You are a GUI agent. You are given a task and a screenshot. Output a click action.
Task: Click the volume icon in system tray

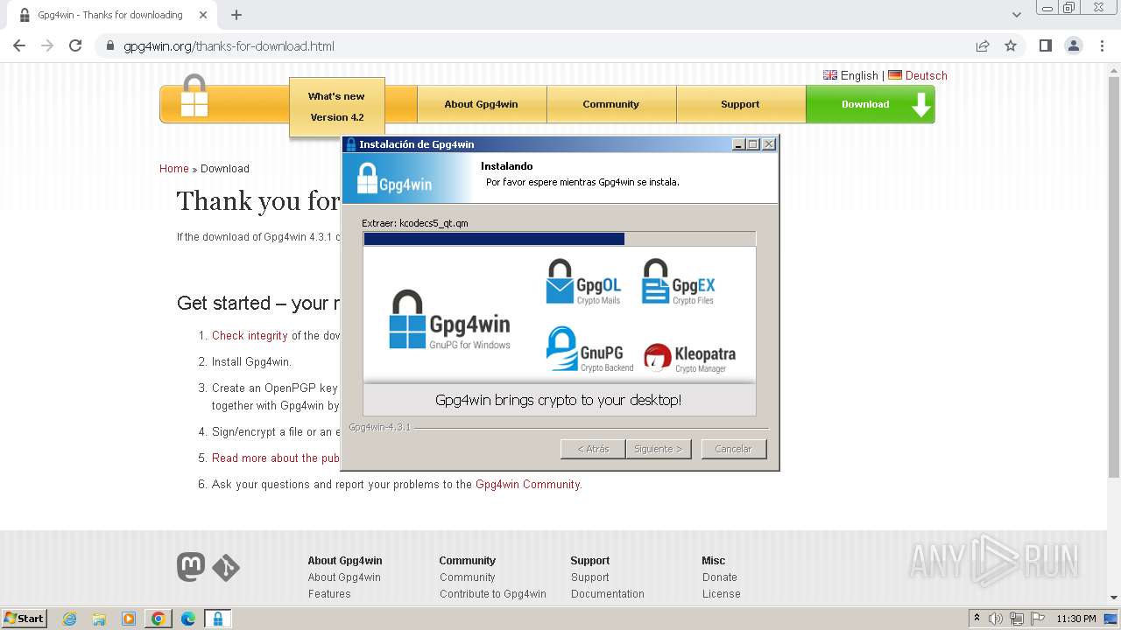point(996,619)
